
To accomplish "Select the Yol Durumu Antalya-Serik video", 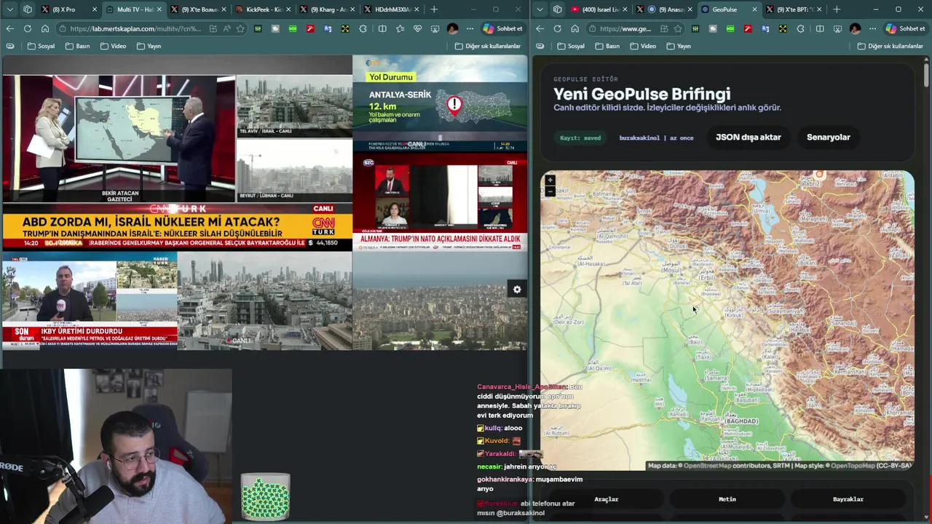I will point(440,103).
